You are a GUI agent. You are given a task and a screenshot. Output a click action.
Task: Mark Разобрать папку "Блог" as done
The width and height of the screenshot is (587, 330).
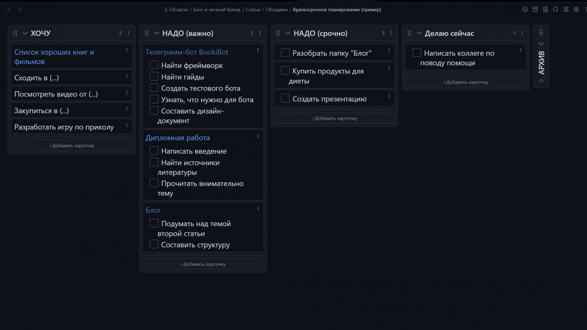pos(285,53)
